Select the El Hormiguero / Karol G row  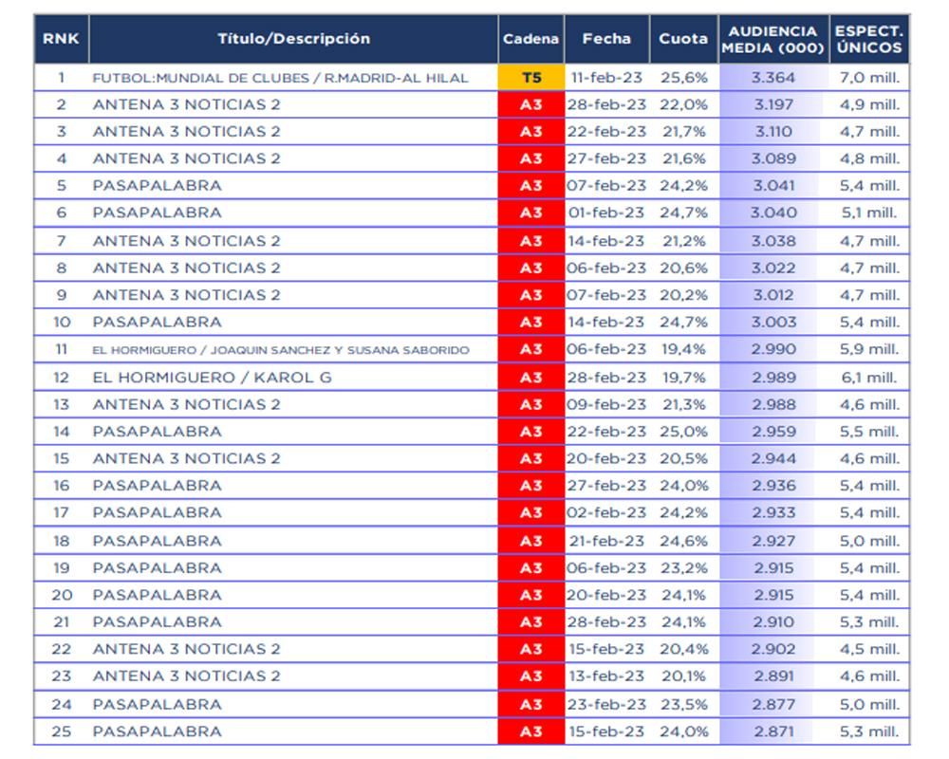tap(212, 378)
